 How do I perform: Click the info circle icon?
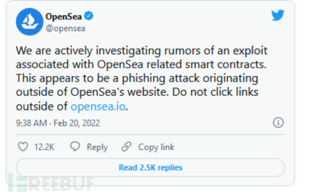[279, 123]
